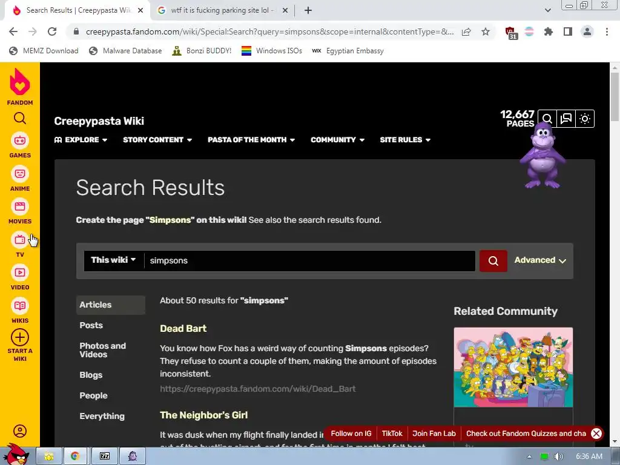Open the MEMZ Download bookmark
The image size is (620, 465).
[x=44, y=51]
